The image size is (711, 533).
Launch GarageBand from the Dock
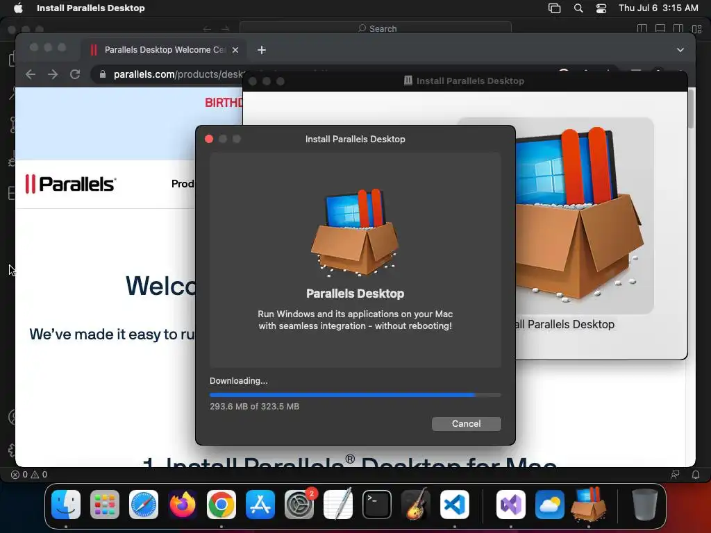click(416, 505)
